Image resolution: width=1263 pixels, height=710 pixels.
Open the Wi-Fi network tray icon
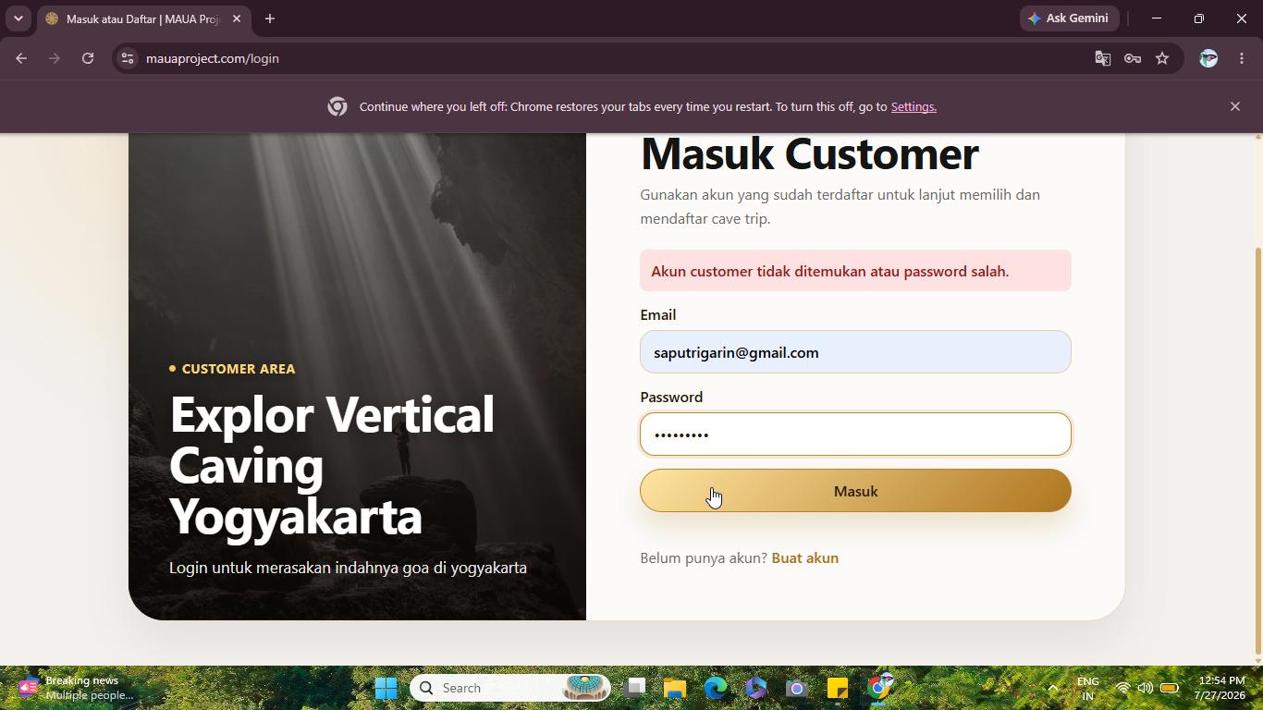(1122, 688)
